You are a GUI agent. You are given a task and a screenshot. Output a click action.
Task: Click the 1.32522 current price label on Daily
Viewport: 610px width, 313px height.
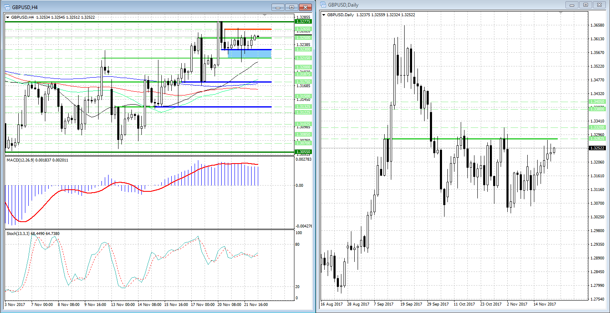coord(597,148)
